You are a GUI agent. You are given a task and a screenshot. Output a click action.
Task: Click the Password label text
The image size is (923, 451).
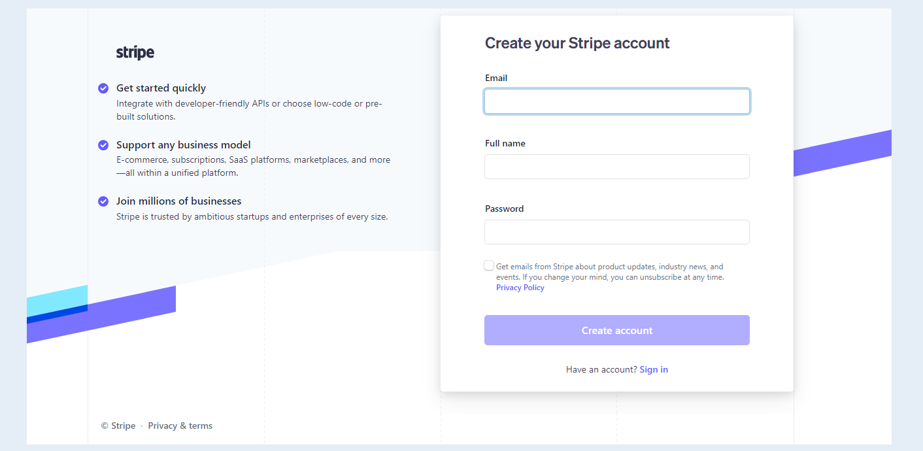(x=505, y=209)
